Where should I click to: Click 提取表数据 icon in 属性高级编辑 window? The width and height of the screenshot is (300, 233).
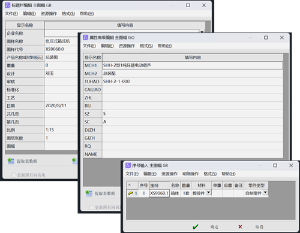(89, 193)
